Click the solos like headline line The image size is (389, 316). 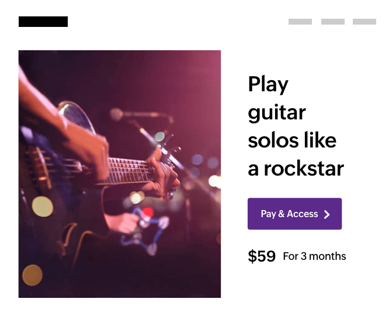292,140
